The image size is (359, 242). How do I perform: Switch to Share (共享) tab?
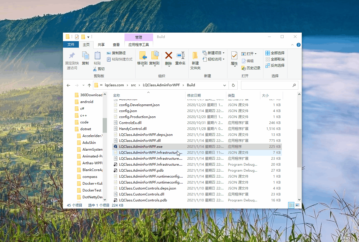tap(101, 45)
